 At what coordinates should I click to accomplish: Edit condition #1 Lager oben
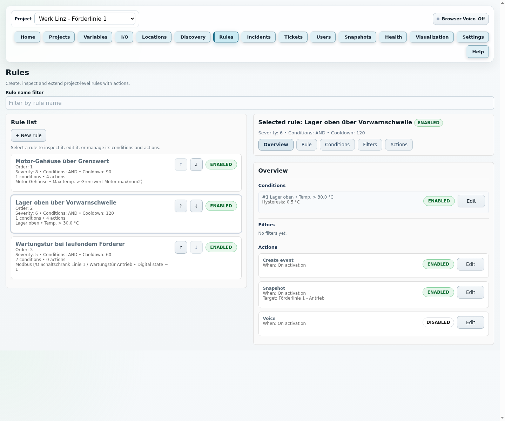coord(471,201)
